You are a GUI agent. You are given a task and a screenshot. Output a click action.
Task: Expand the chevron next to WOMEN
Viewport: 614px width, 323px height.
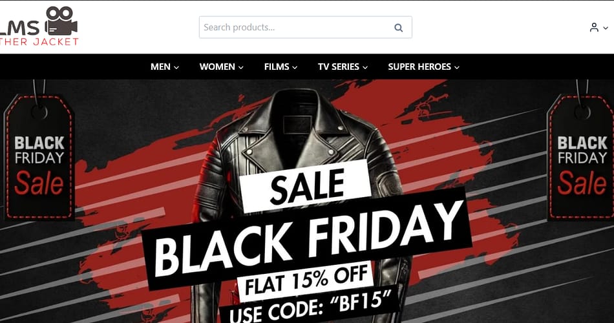241,67
